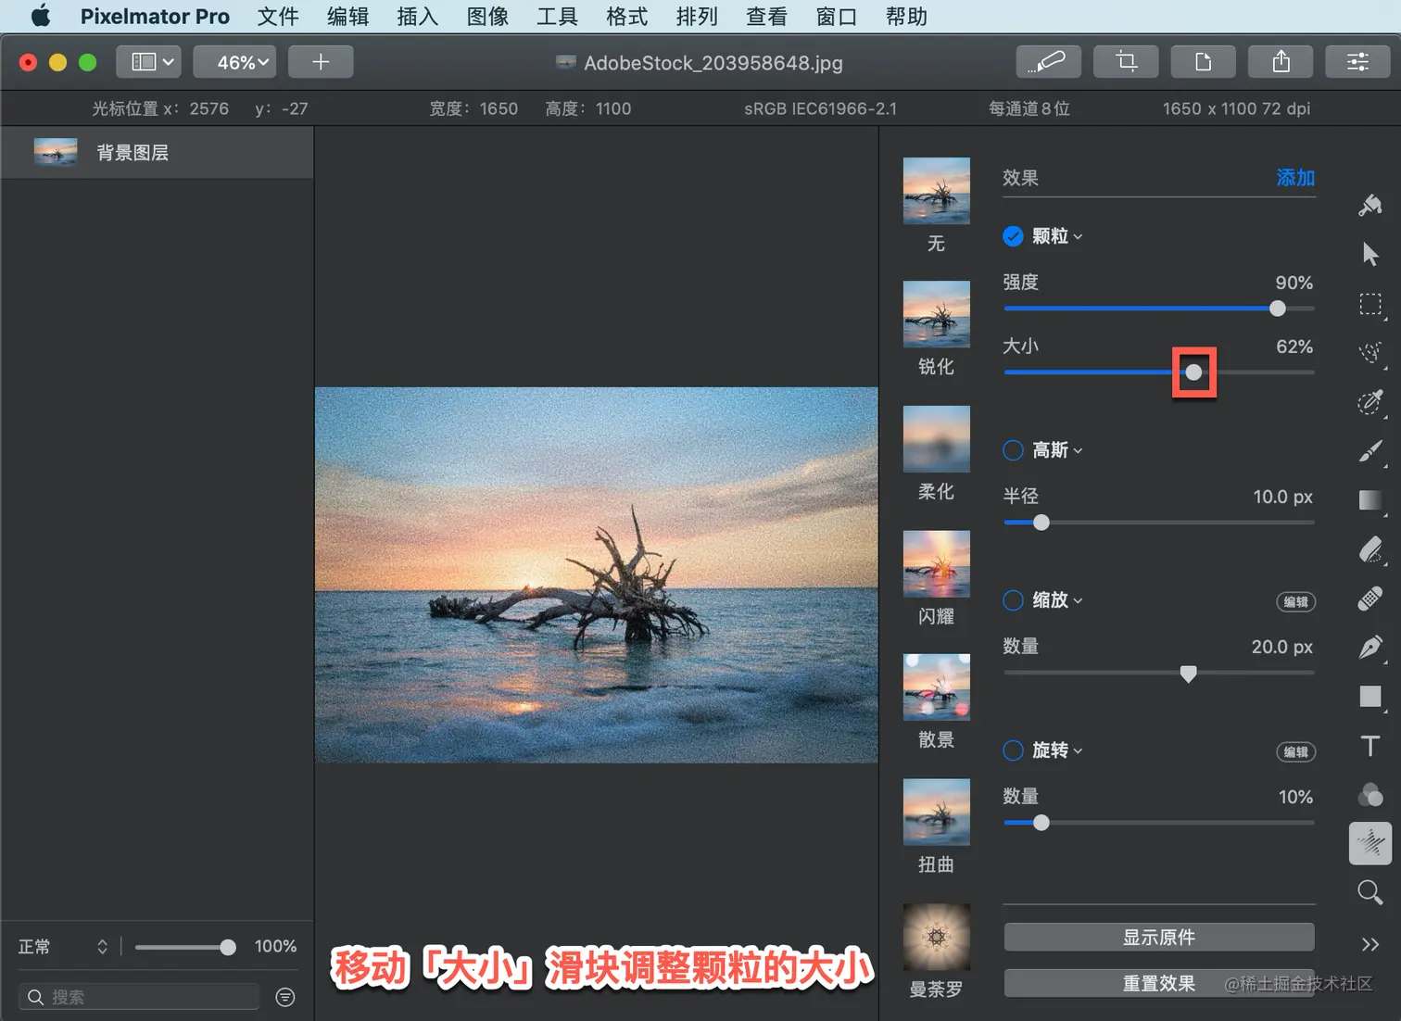The height and width of the screenshot is (1021, 1401).
Task: Click the 大小 slider handle
Action: (x=1194, y=372)
